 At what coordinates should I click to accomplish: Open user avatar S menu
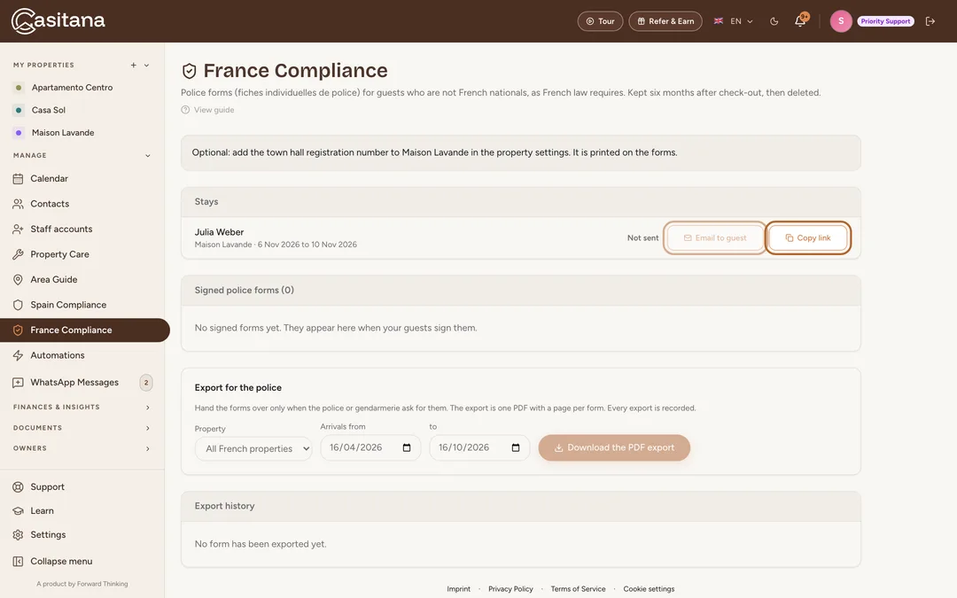840,21
